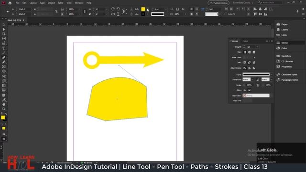This screenshot has width=306, height=172.
Task: Switch to the Color tab in the Stroke panel
Action: 245,41
